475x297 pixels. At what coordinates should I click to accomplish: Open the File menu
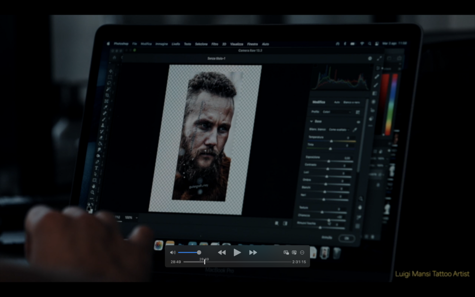135,44
